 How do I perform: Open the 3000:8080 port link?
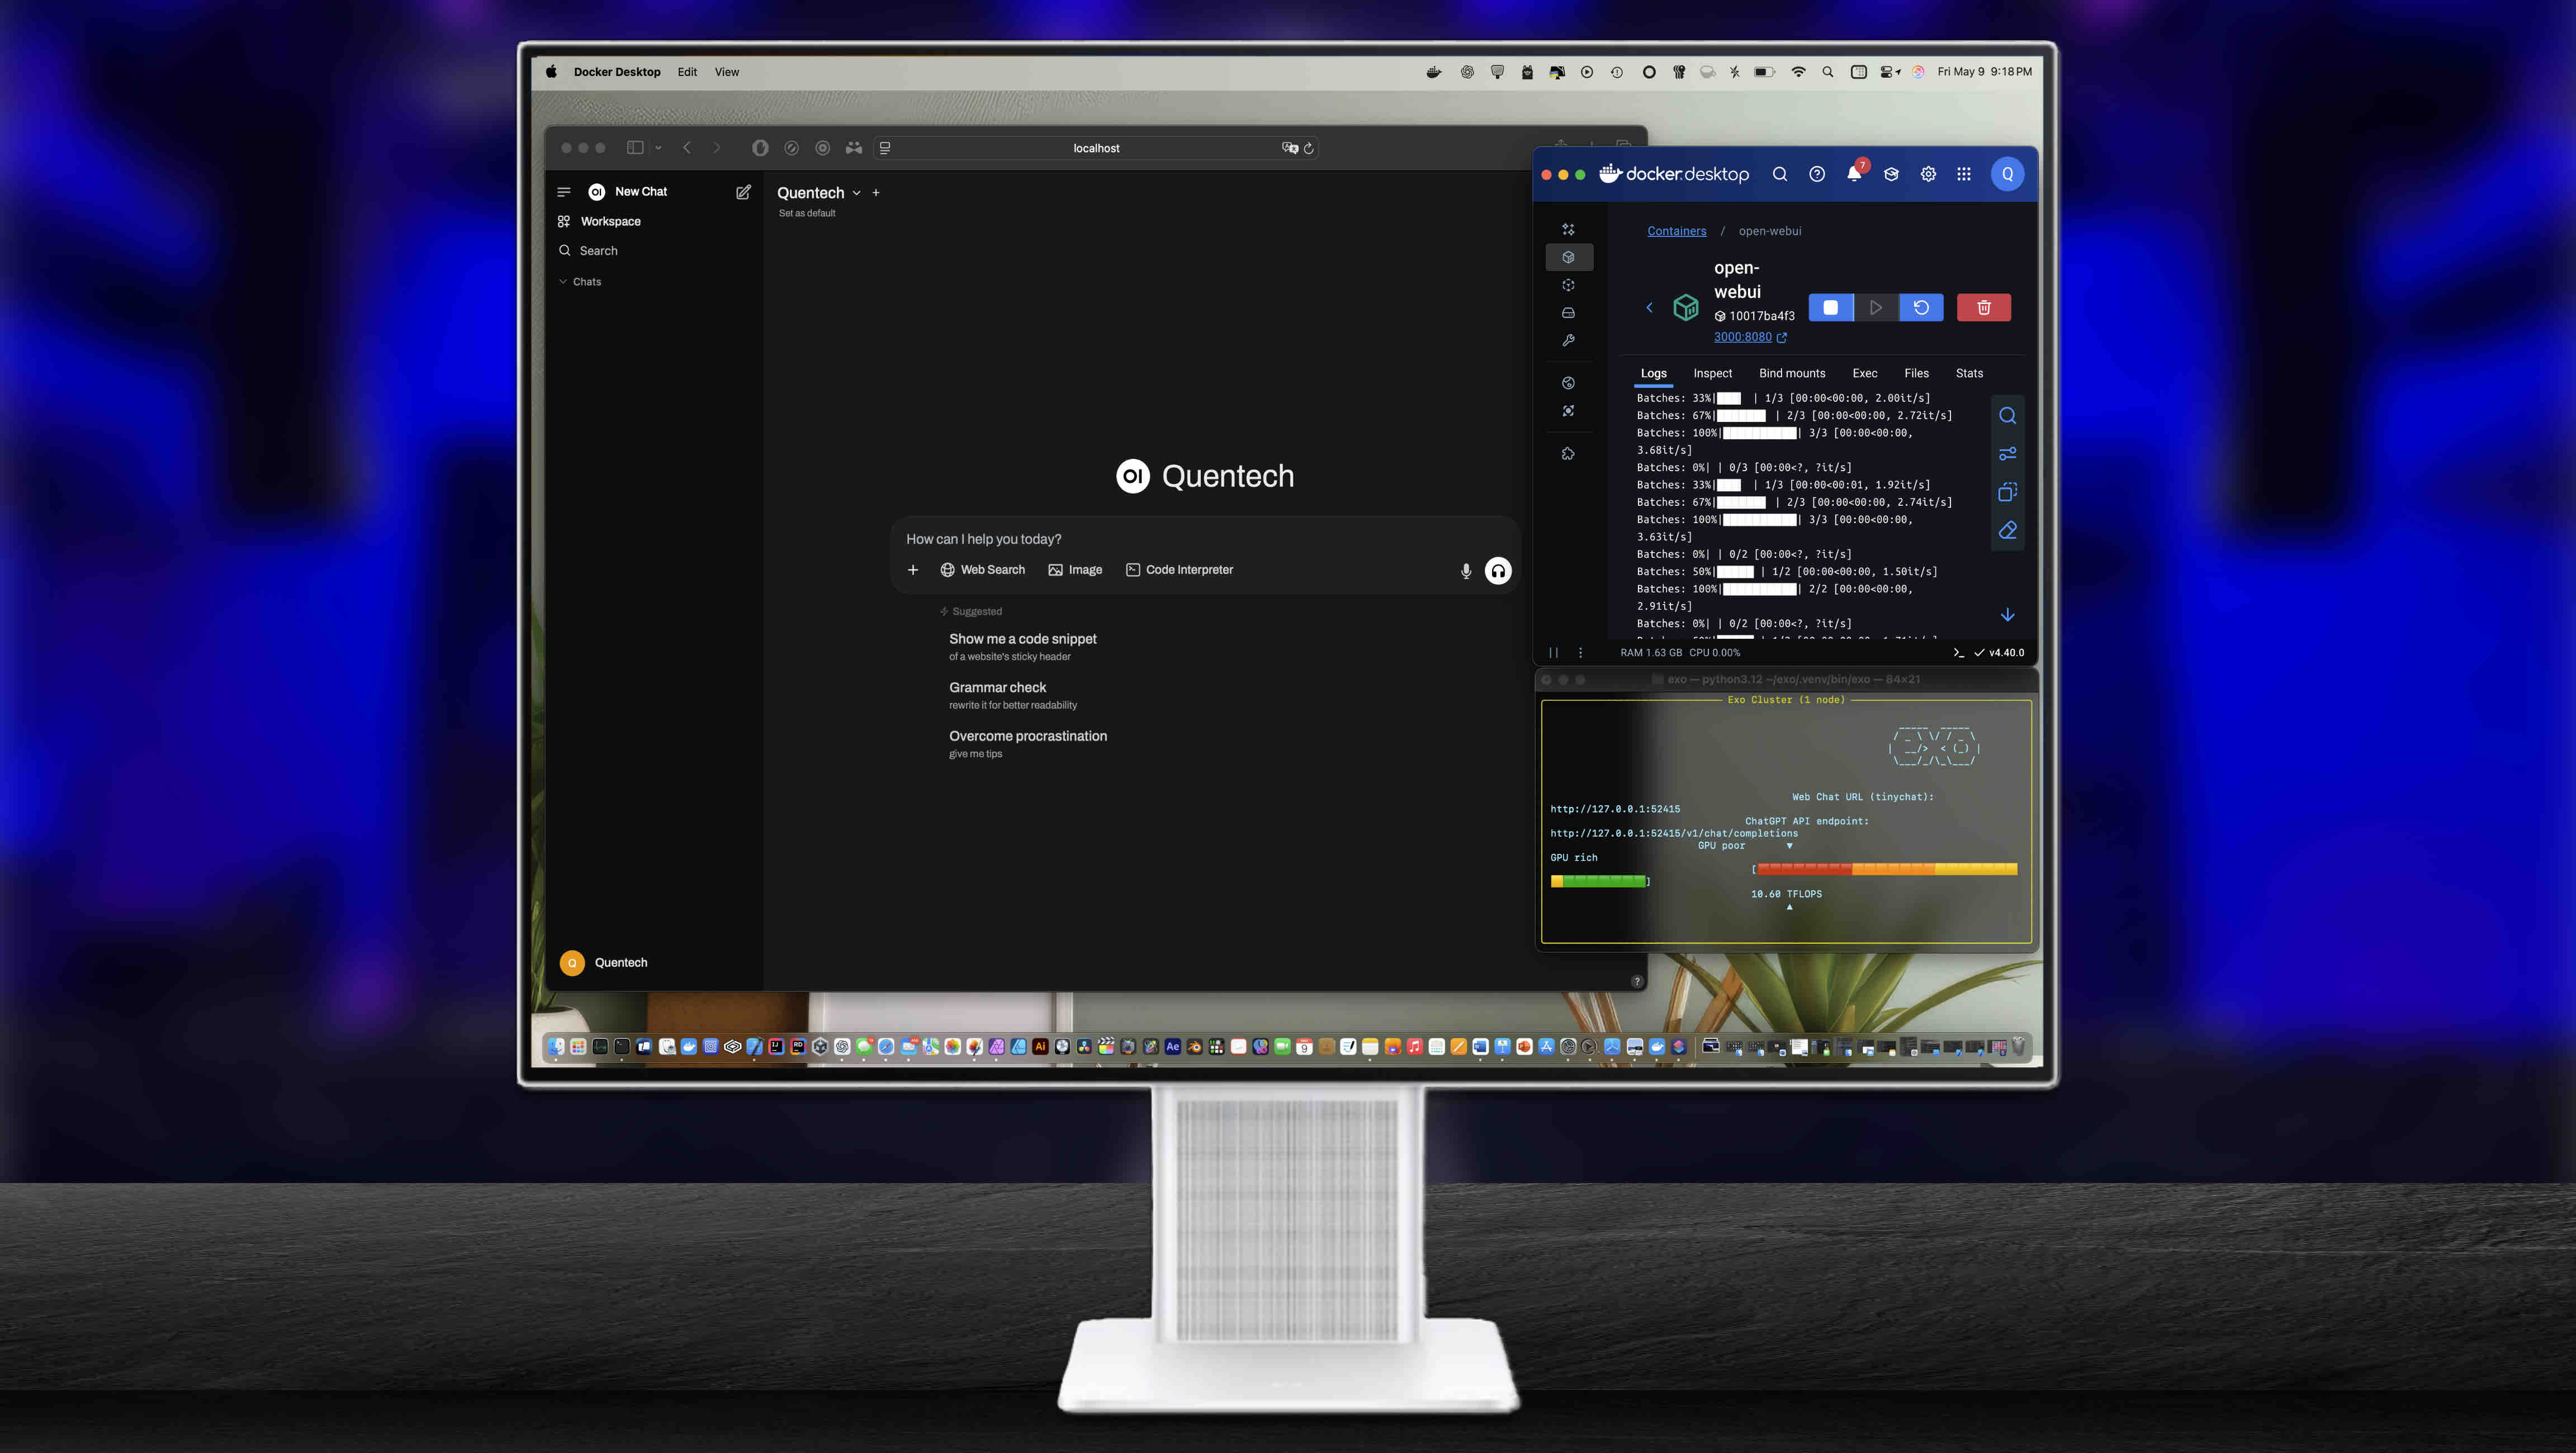click(x=1743, y=337)
